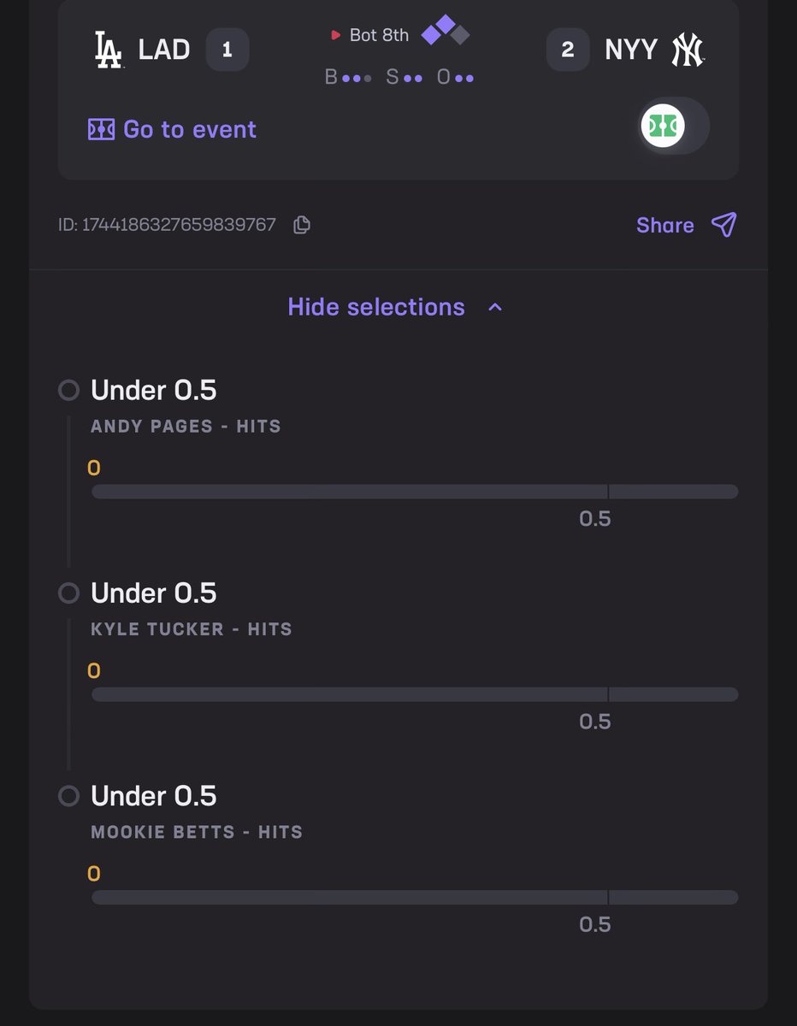
Task: Select the Kyle Tucker Under 0.5 circle
Action: click(x=68, y=593)
